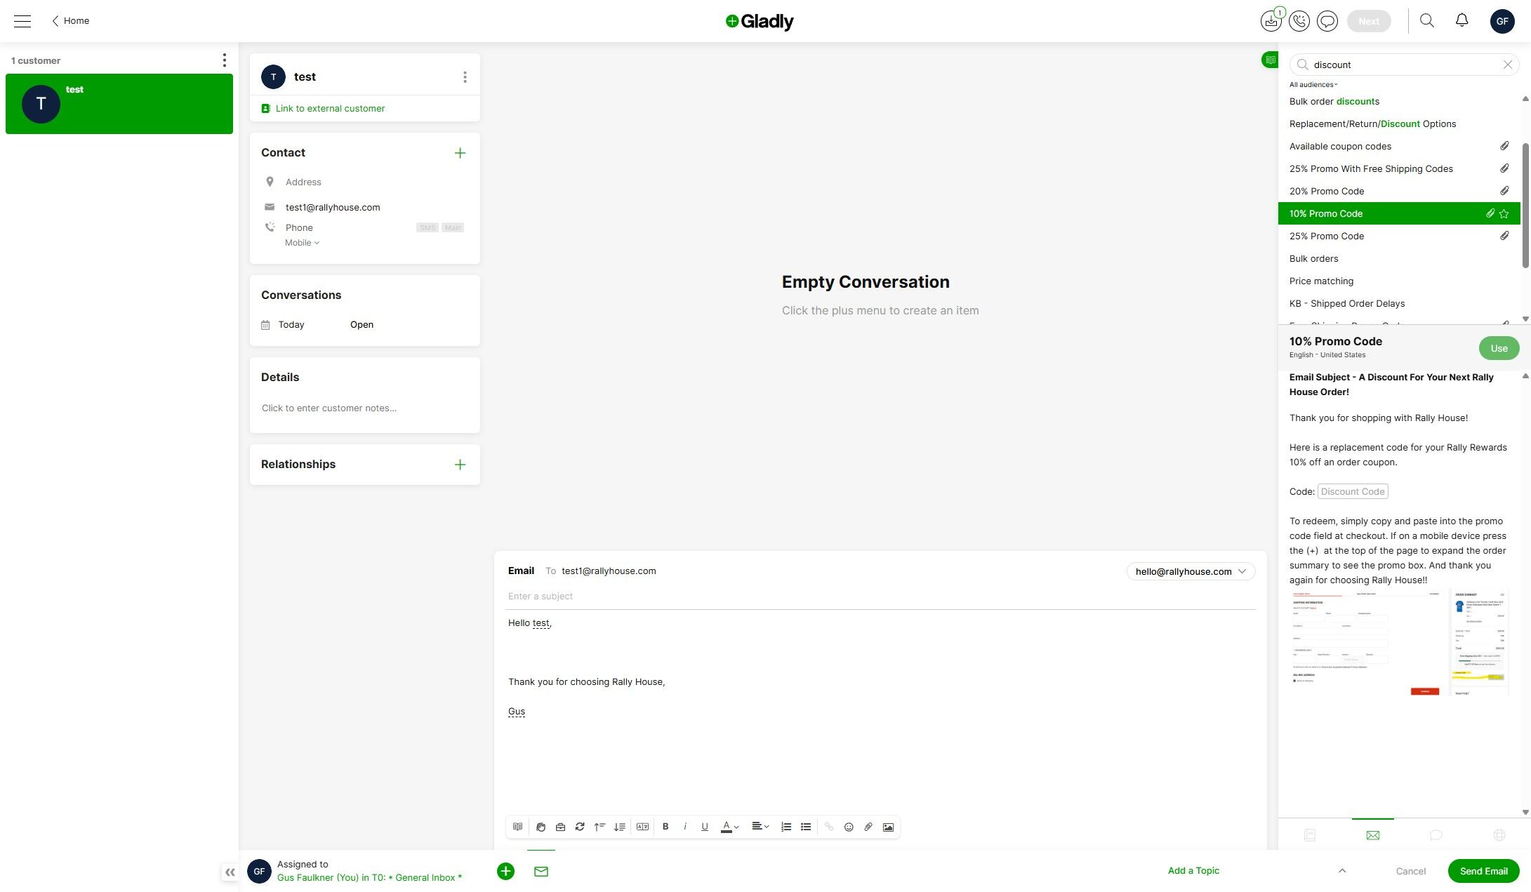Image resolution: width=1531 pixels, height=892 pixels.
Task: Open customer list three-dot options
Action: 225,60
